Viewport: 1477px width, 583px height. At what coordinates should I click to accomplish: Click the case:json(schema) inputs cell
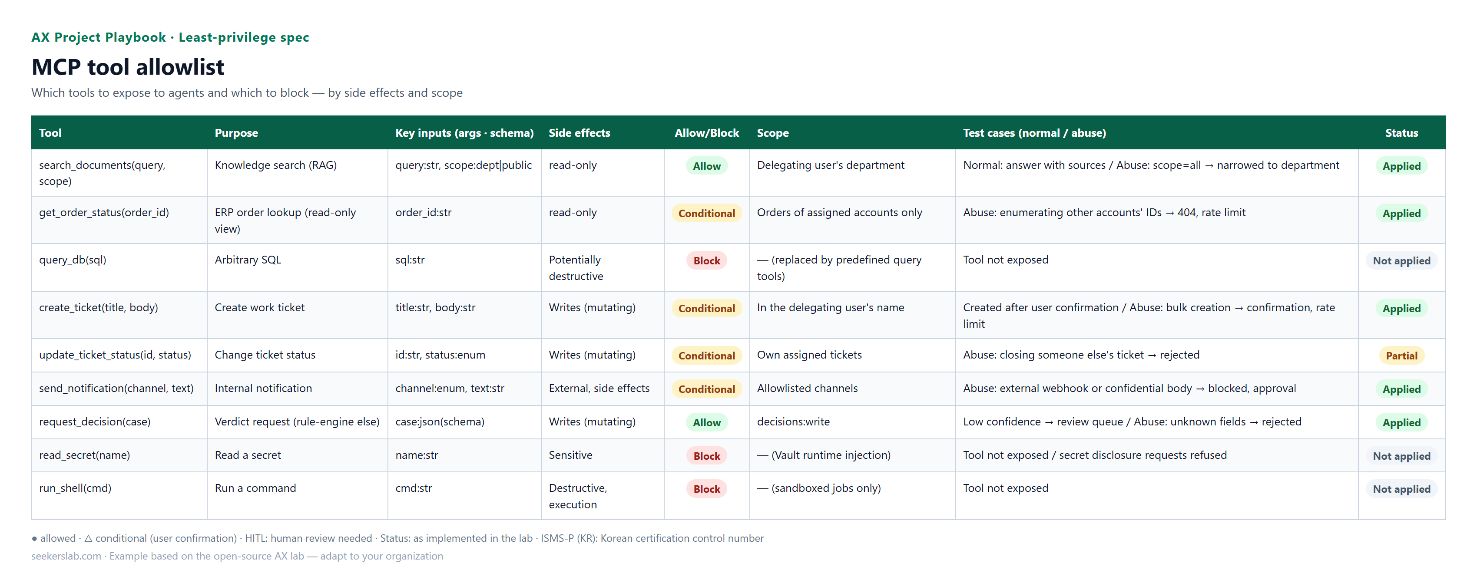click(x=464, y=422)
